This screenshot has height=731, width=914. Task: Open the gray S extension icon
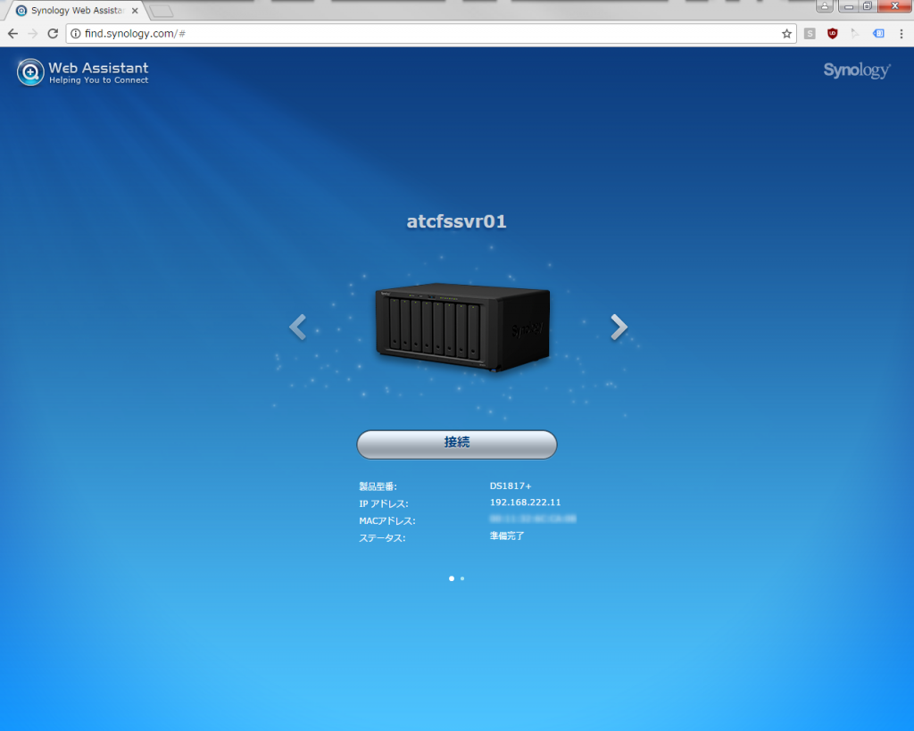point(810,34)
